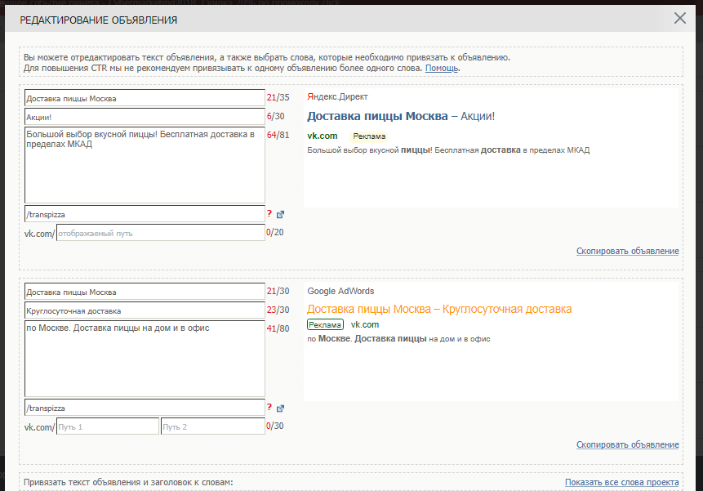The width and height of the screenshot is (703, 491).
Task: Focus the отображаемый путь display path field
Action: [x=160, y=233]
